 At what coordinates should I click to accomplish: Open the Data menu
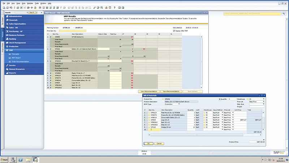[18, 3]
